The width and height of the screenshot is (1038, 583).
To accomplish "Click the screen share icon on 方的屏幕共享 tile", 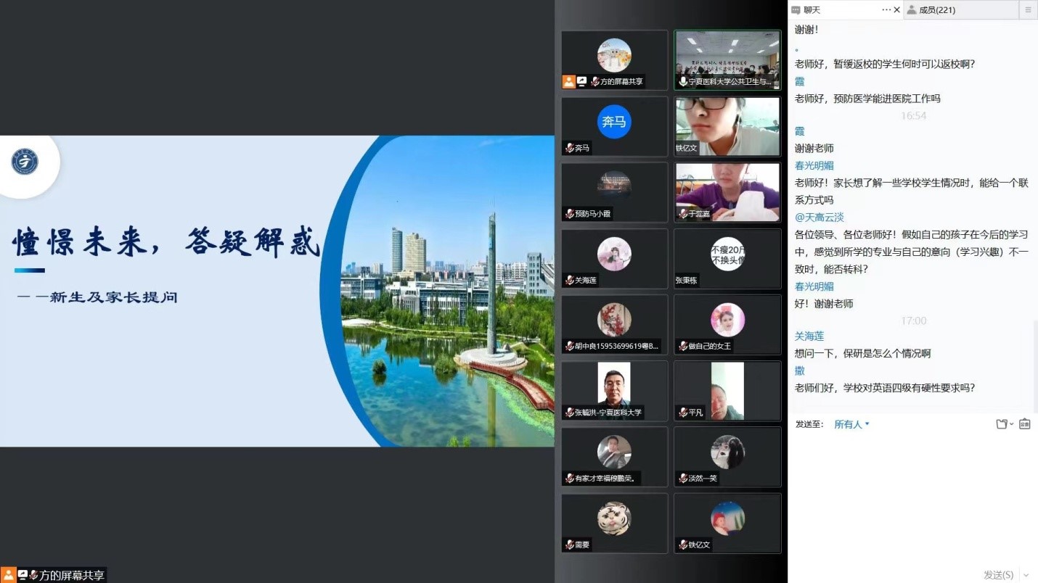I will pos(582,82).
